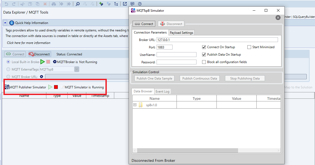Open the MQTT ExternalTags dropdown
The image size is (315, 165).
[x=77, y=69]
